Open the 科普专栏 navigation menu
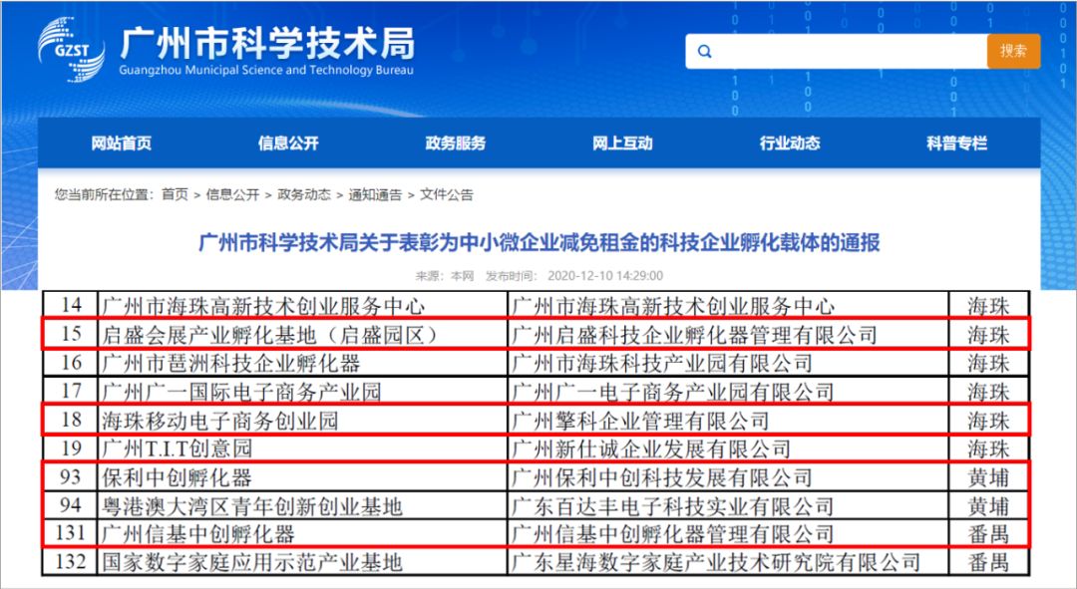 [x=956, y=143]
